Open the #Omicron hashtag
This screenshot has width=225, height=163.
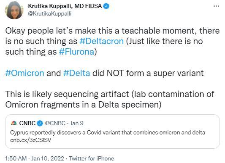[24, 73]
